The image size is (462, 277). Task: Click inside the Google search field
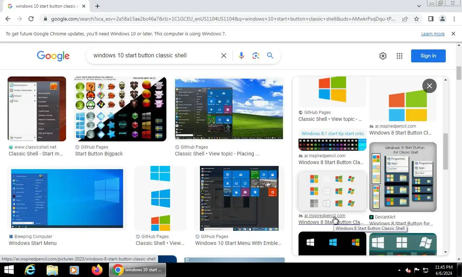pos(154,56)
